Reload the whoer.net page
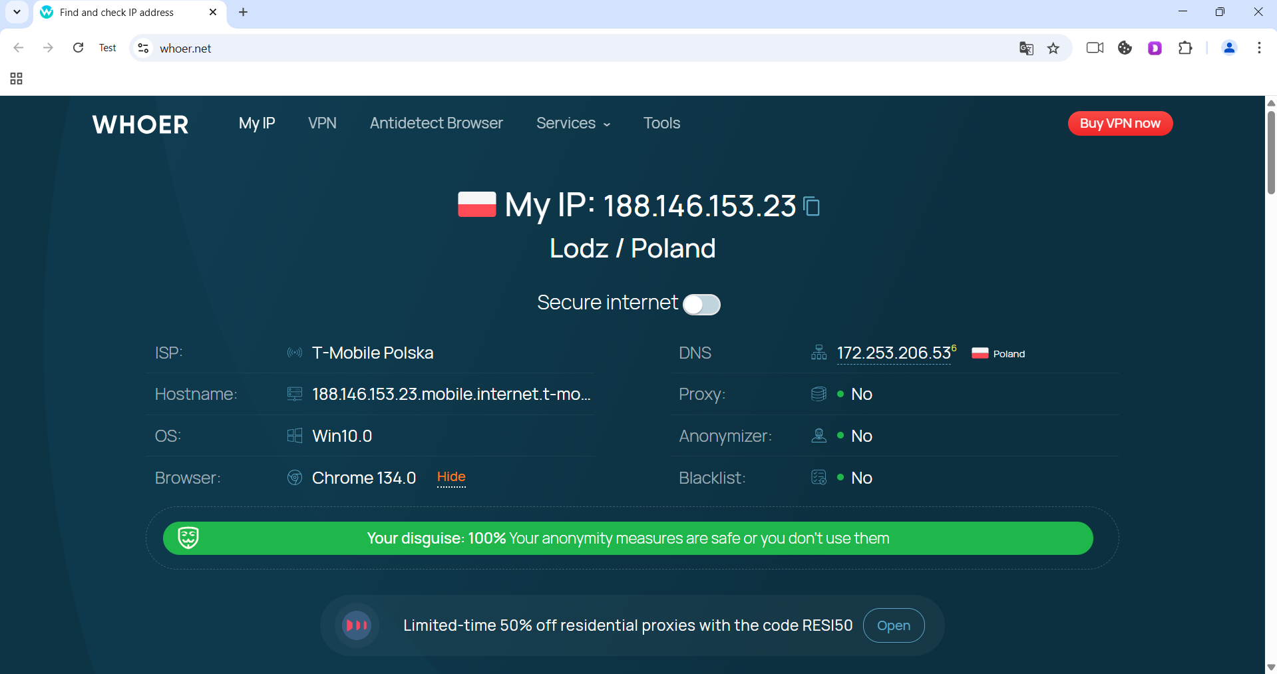This screenshot has width=1277, height=674. tap(78, 48)
